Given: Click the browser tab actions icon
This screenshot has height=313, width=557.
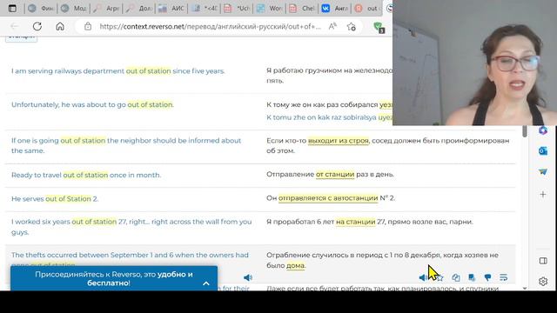Looking at the screenshot, I should (x=12, y=9).
